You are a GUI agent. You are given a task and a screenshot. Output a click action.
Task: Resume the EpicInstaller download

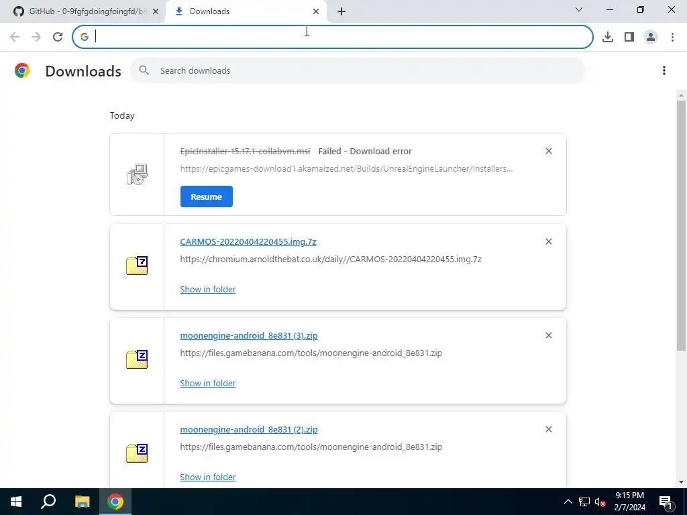[x=207, y=196]
